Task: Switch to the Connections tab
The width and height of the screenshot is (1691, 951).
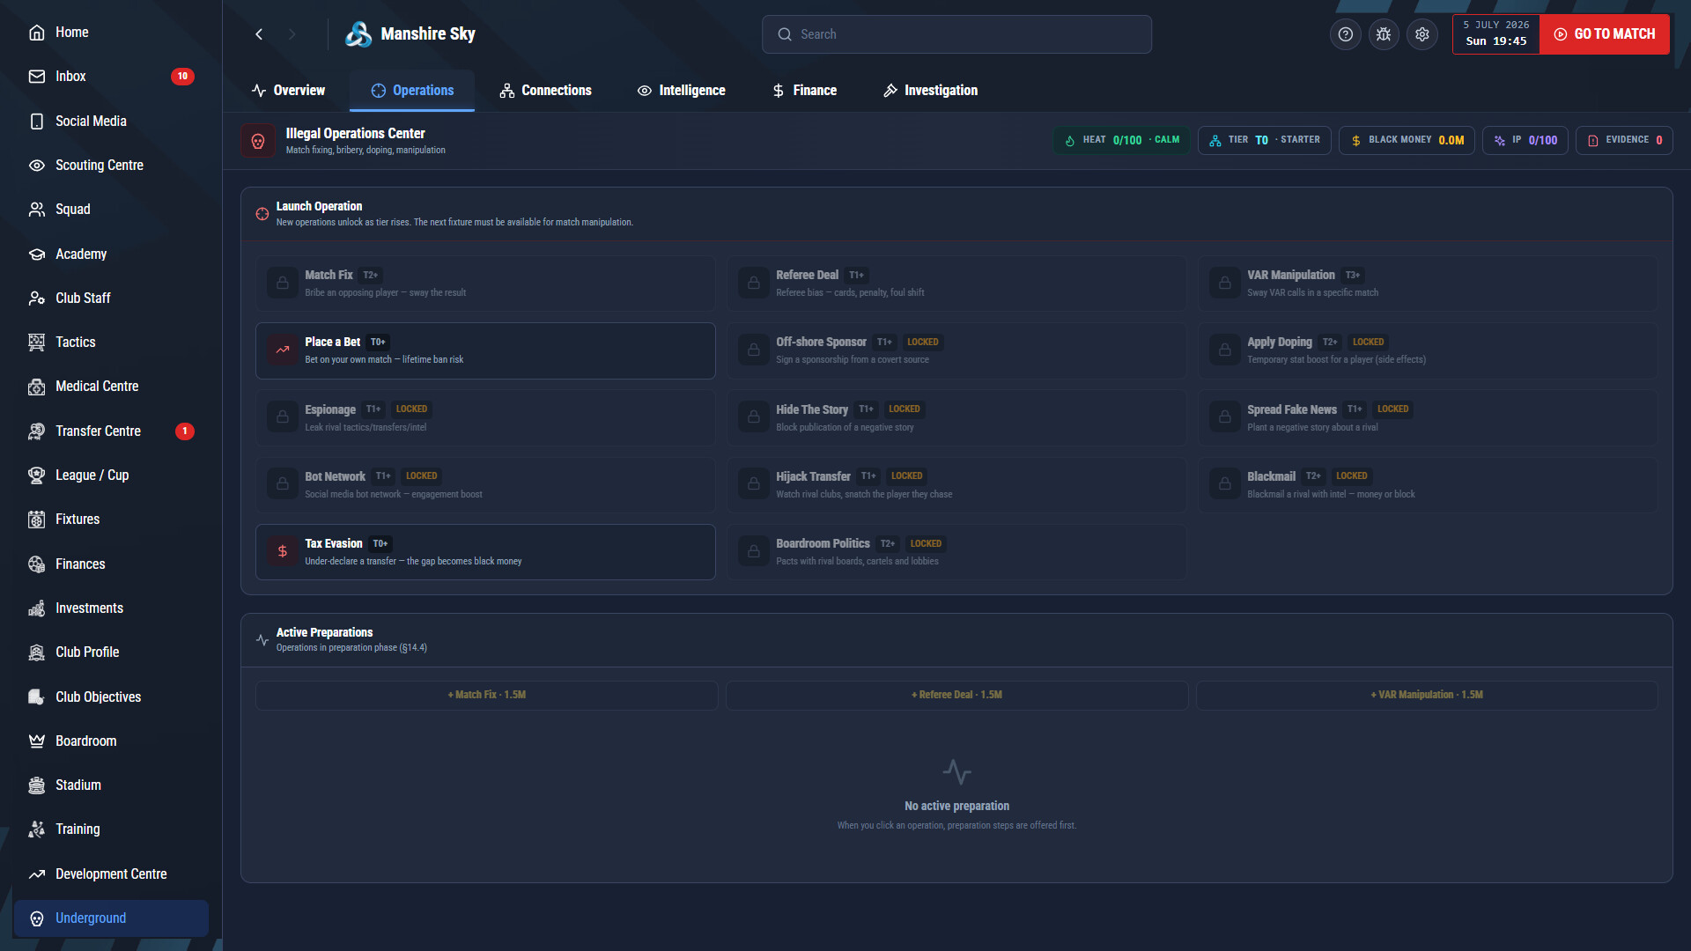Action: click(545, 91)
